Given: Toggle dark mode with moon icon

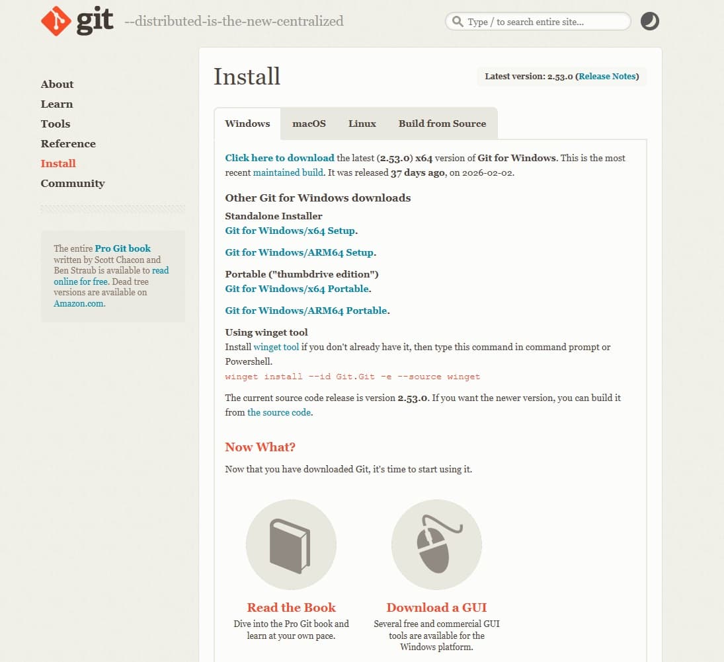Looking at the screenshot, I should click(650, 21).
